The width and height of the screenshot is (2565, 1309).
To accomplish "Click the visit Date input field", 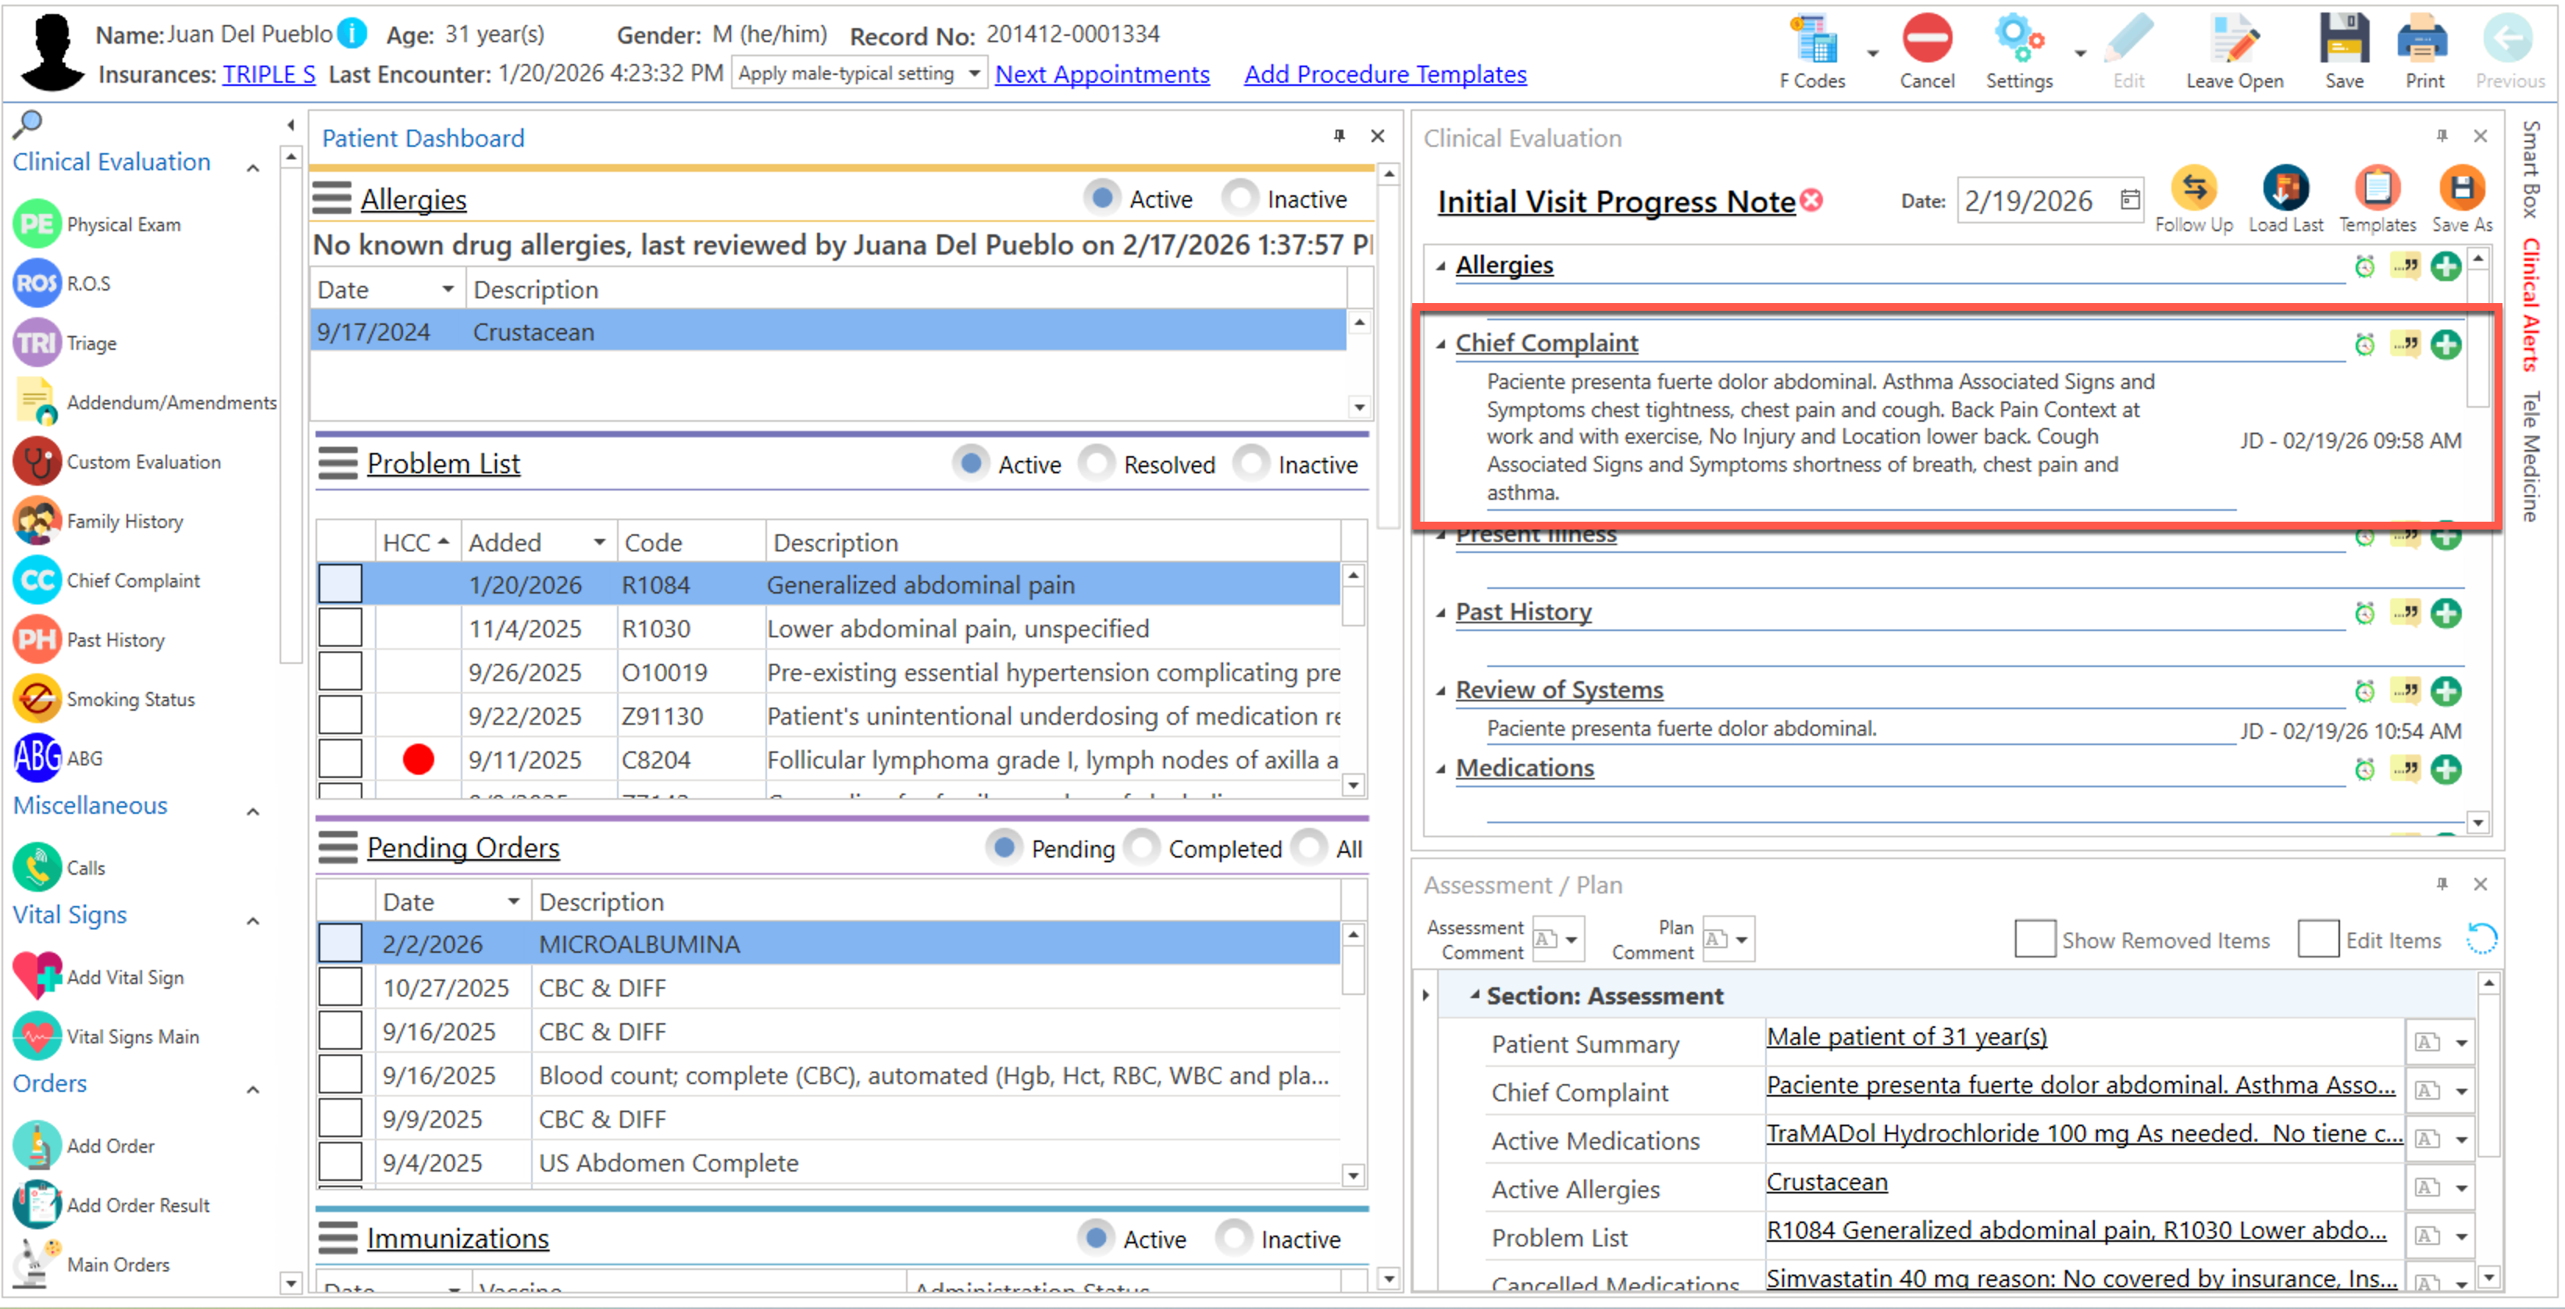I will click(x=2033, y=201).
